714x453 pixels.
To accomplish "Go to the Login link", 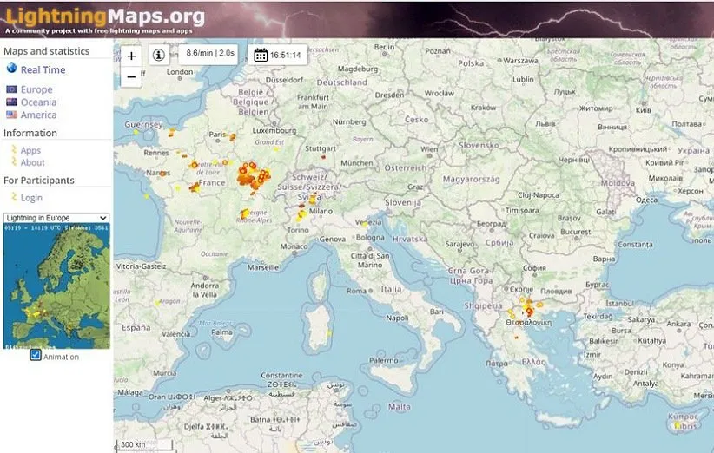I will point(31,198).
